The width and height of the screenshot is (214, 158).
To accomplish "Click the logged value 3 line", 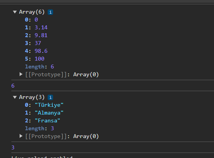I will (x=13, y=147).
